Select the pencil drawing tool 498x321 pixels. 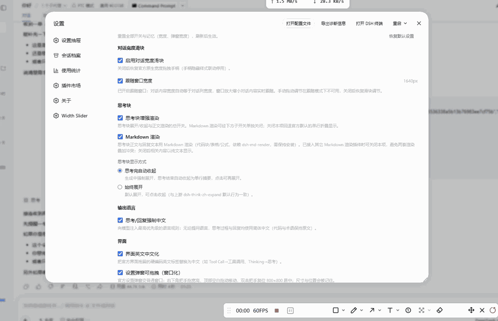[x=354, y=310]
